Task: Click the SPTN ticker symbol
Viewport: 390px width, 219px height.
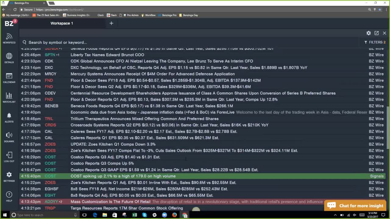Action: pyautogui.click(x=50, y=55)
